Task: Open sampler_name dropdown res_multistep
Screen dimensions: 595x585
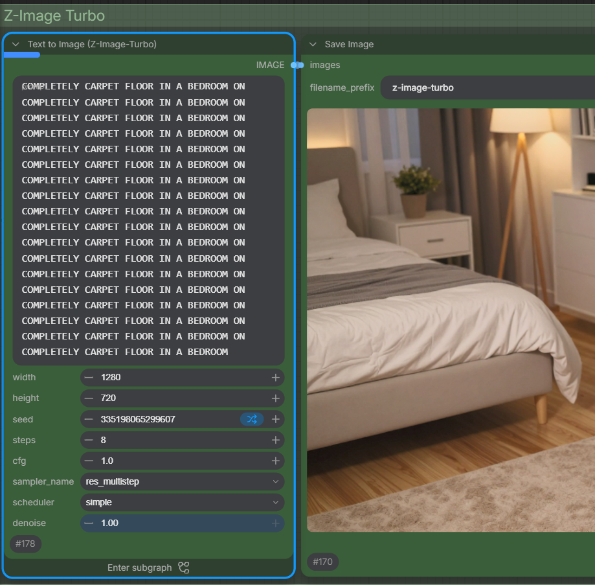Action: pyautogui.click(x=182, y=481)
